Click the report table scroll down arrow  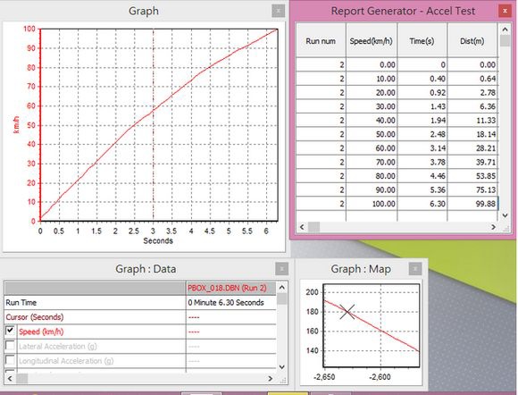coord(505,215)
